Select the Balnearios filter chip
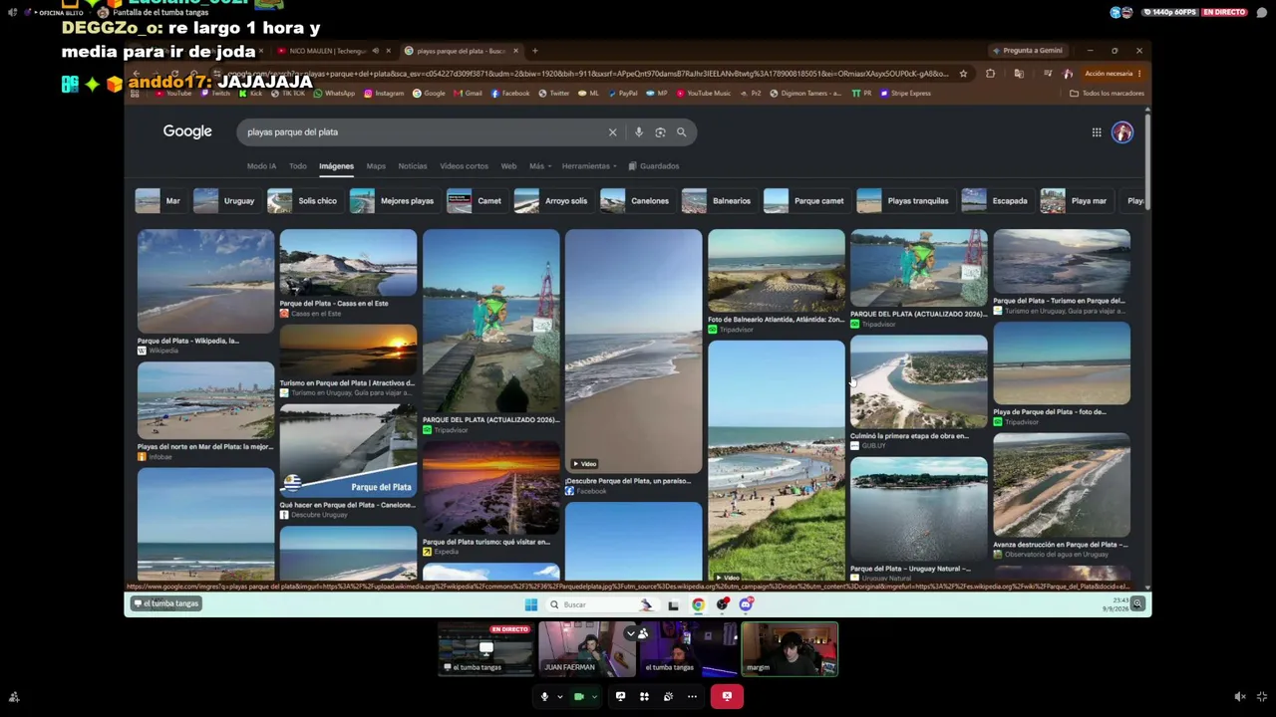1276x717 pixels. [x=717, y=201]
